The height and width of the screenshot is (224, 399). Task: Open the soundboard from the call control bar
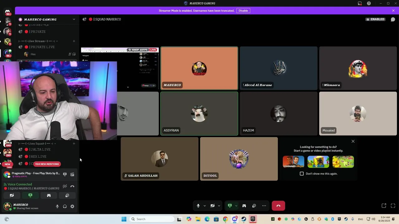[254, 206]
